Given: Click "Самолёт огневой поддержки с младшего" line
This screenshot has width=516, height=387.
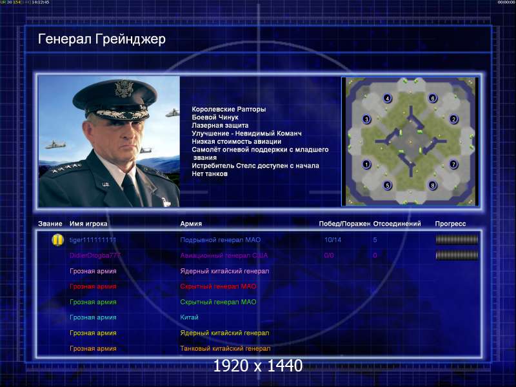Looking at the screenshot, I should pos(260,150).
